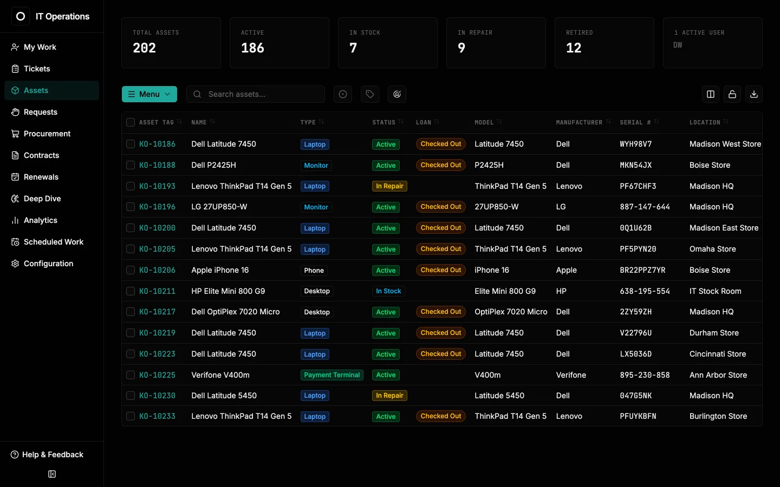This screenshot has height=487, width=780.
Task: Sort by the Type column header
Action: [x=312, y=122]
